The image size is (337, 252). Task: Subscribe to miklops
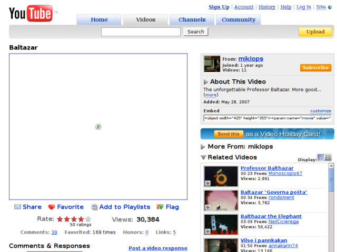click(x=316, y=68)
